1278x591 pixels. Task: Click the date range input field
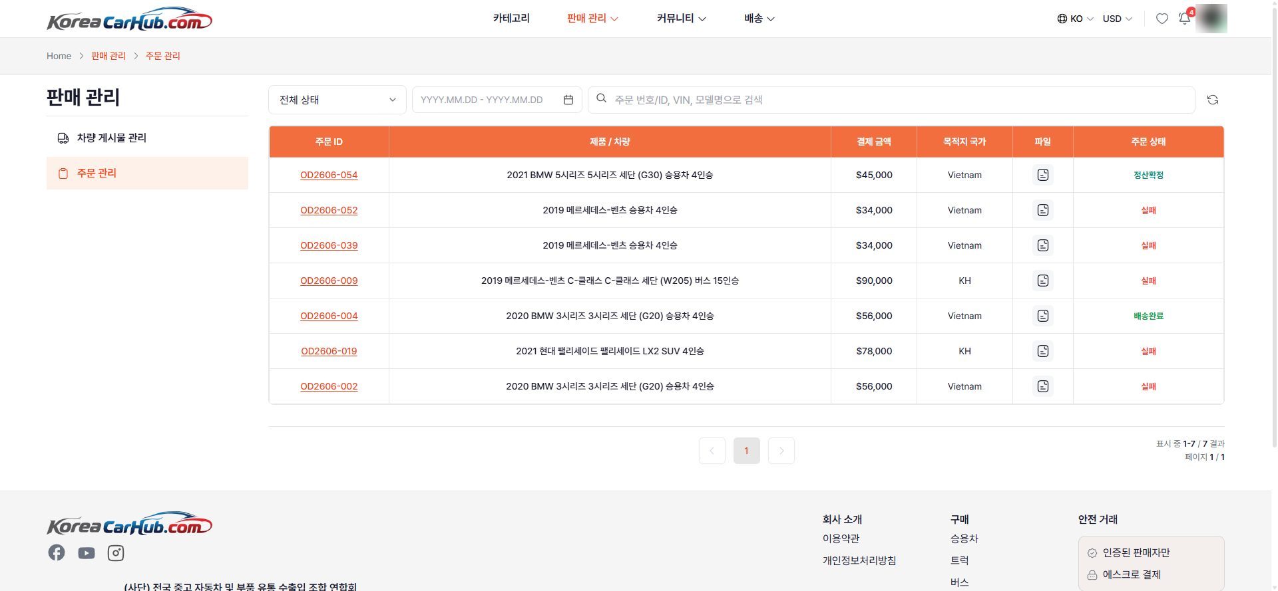(497, 100)
